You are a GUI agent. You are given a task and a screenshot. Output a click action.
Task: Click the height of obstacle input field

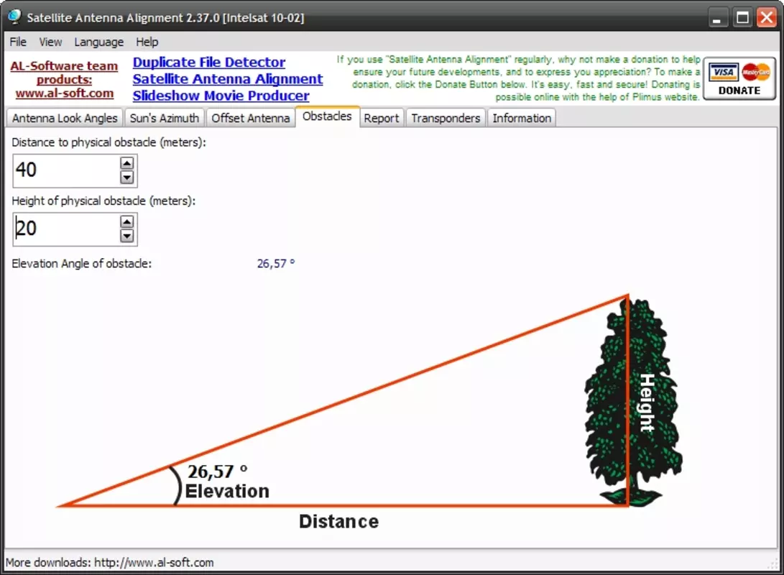coord(66,229)
